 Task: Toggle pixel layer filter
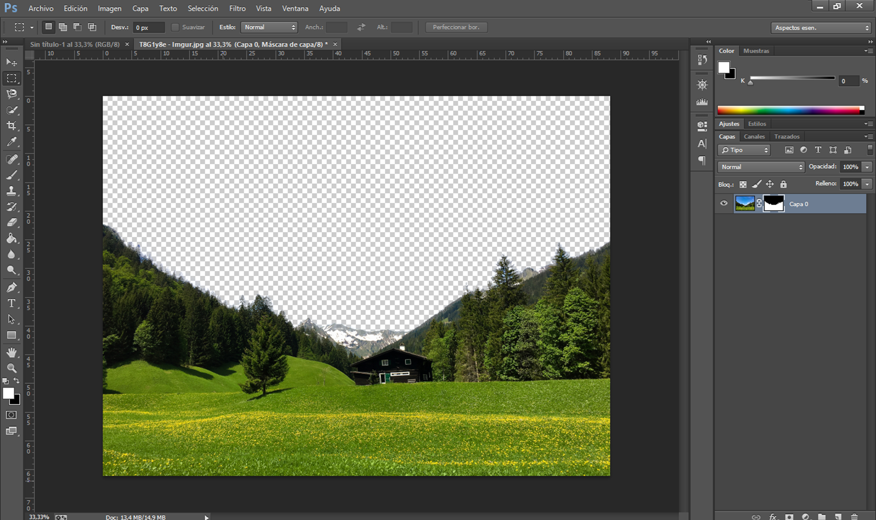[789, 150]
